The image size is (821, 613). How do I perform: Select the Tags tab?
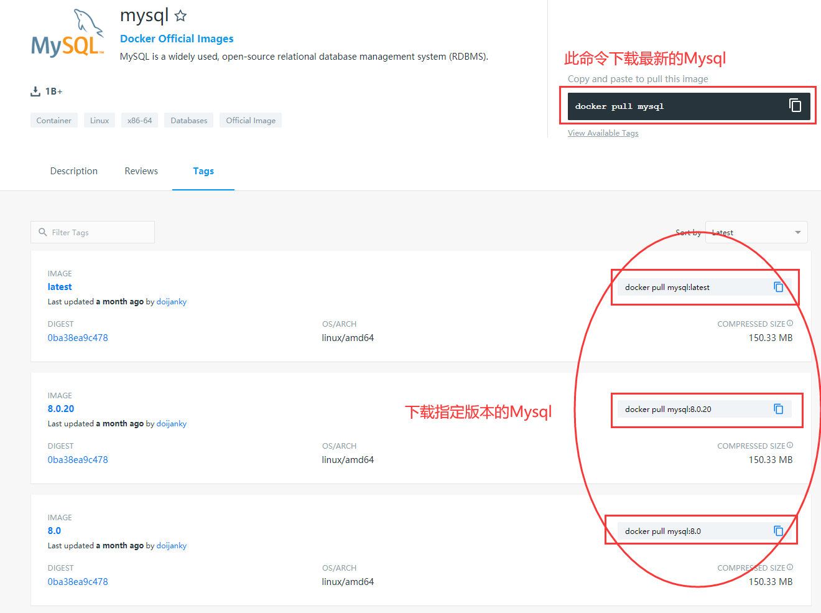[203, 171]
